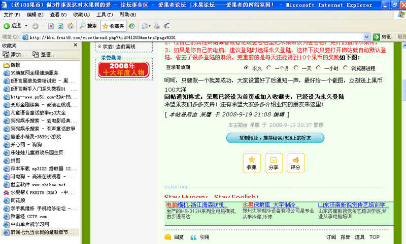Click the 订阅 subscribe link
Screen dimensions: 406x244
tap(331, 237)
